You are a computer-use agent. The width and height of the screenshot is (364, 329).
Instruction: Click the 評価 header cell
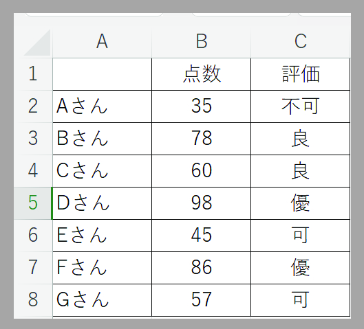301,74
